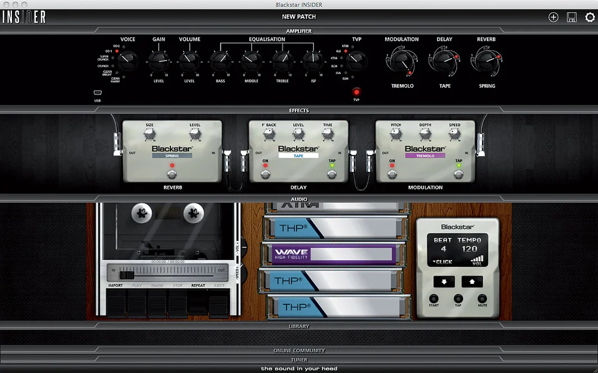
Task: Click the TIME knob on Tape pedal
Action: 328,134
